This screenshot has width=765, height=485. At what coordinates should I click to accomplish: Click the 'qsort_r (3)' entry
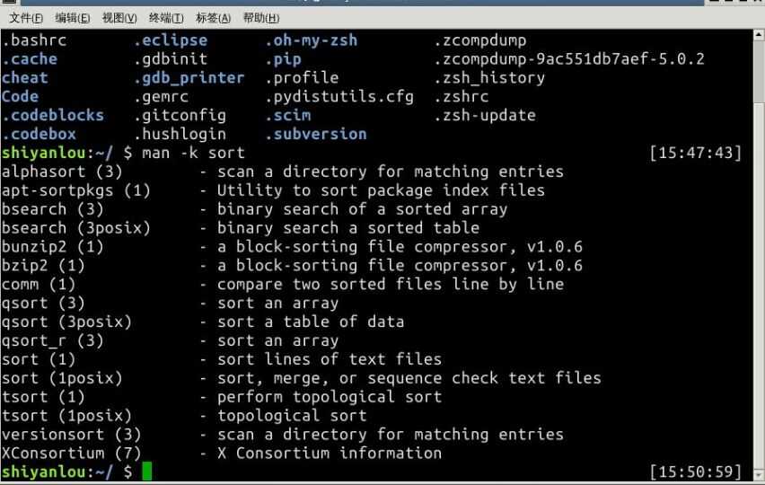pos(53,340)
